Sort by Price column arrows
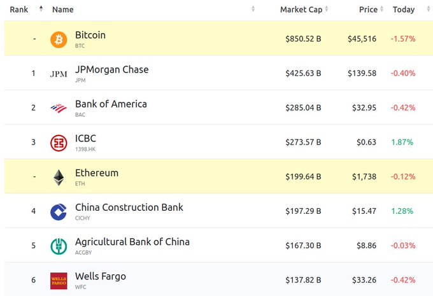The height and width of the screenshot is (296, 433). (381, 9)
